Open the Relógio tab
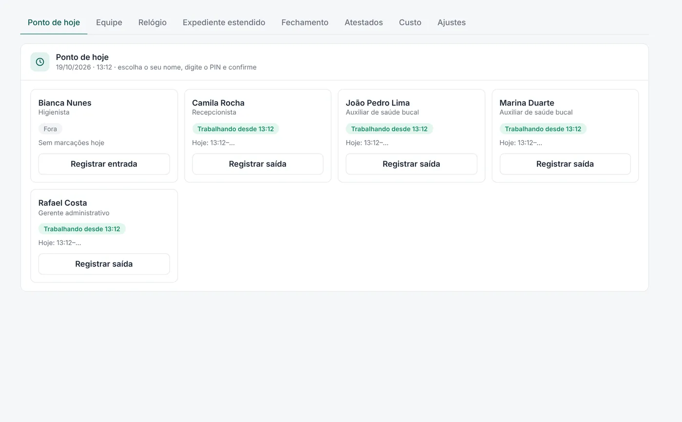 152,22
